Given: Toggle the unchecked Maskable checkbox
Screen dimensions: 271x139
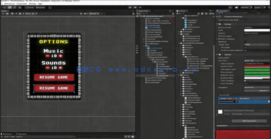Looking at the screenshot, I should tap(245, 42).
